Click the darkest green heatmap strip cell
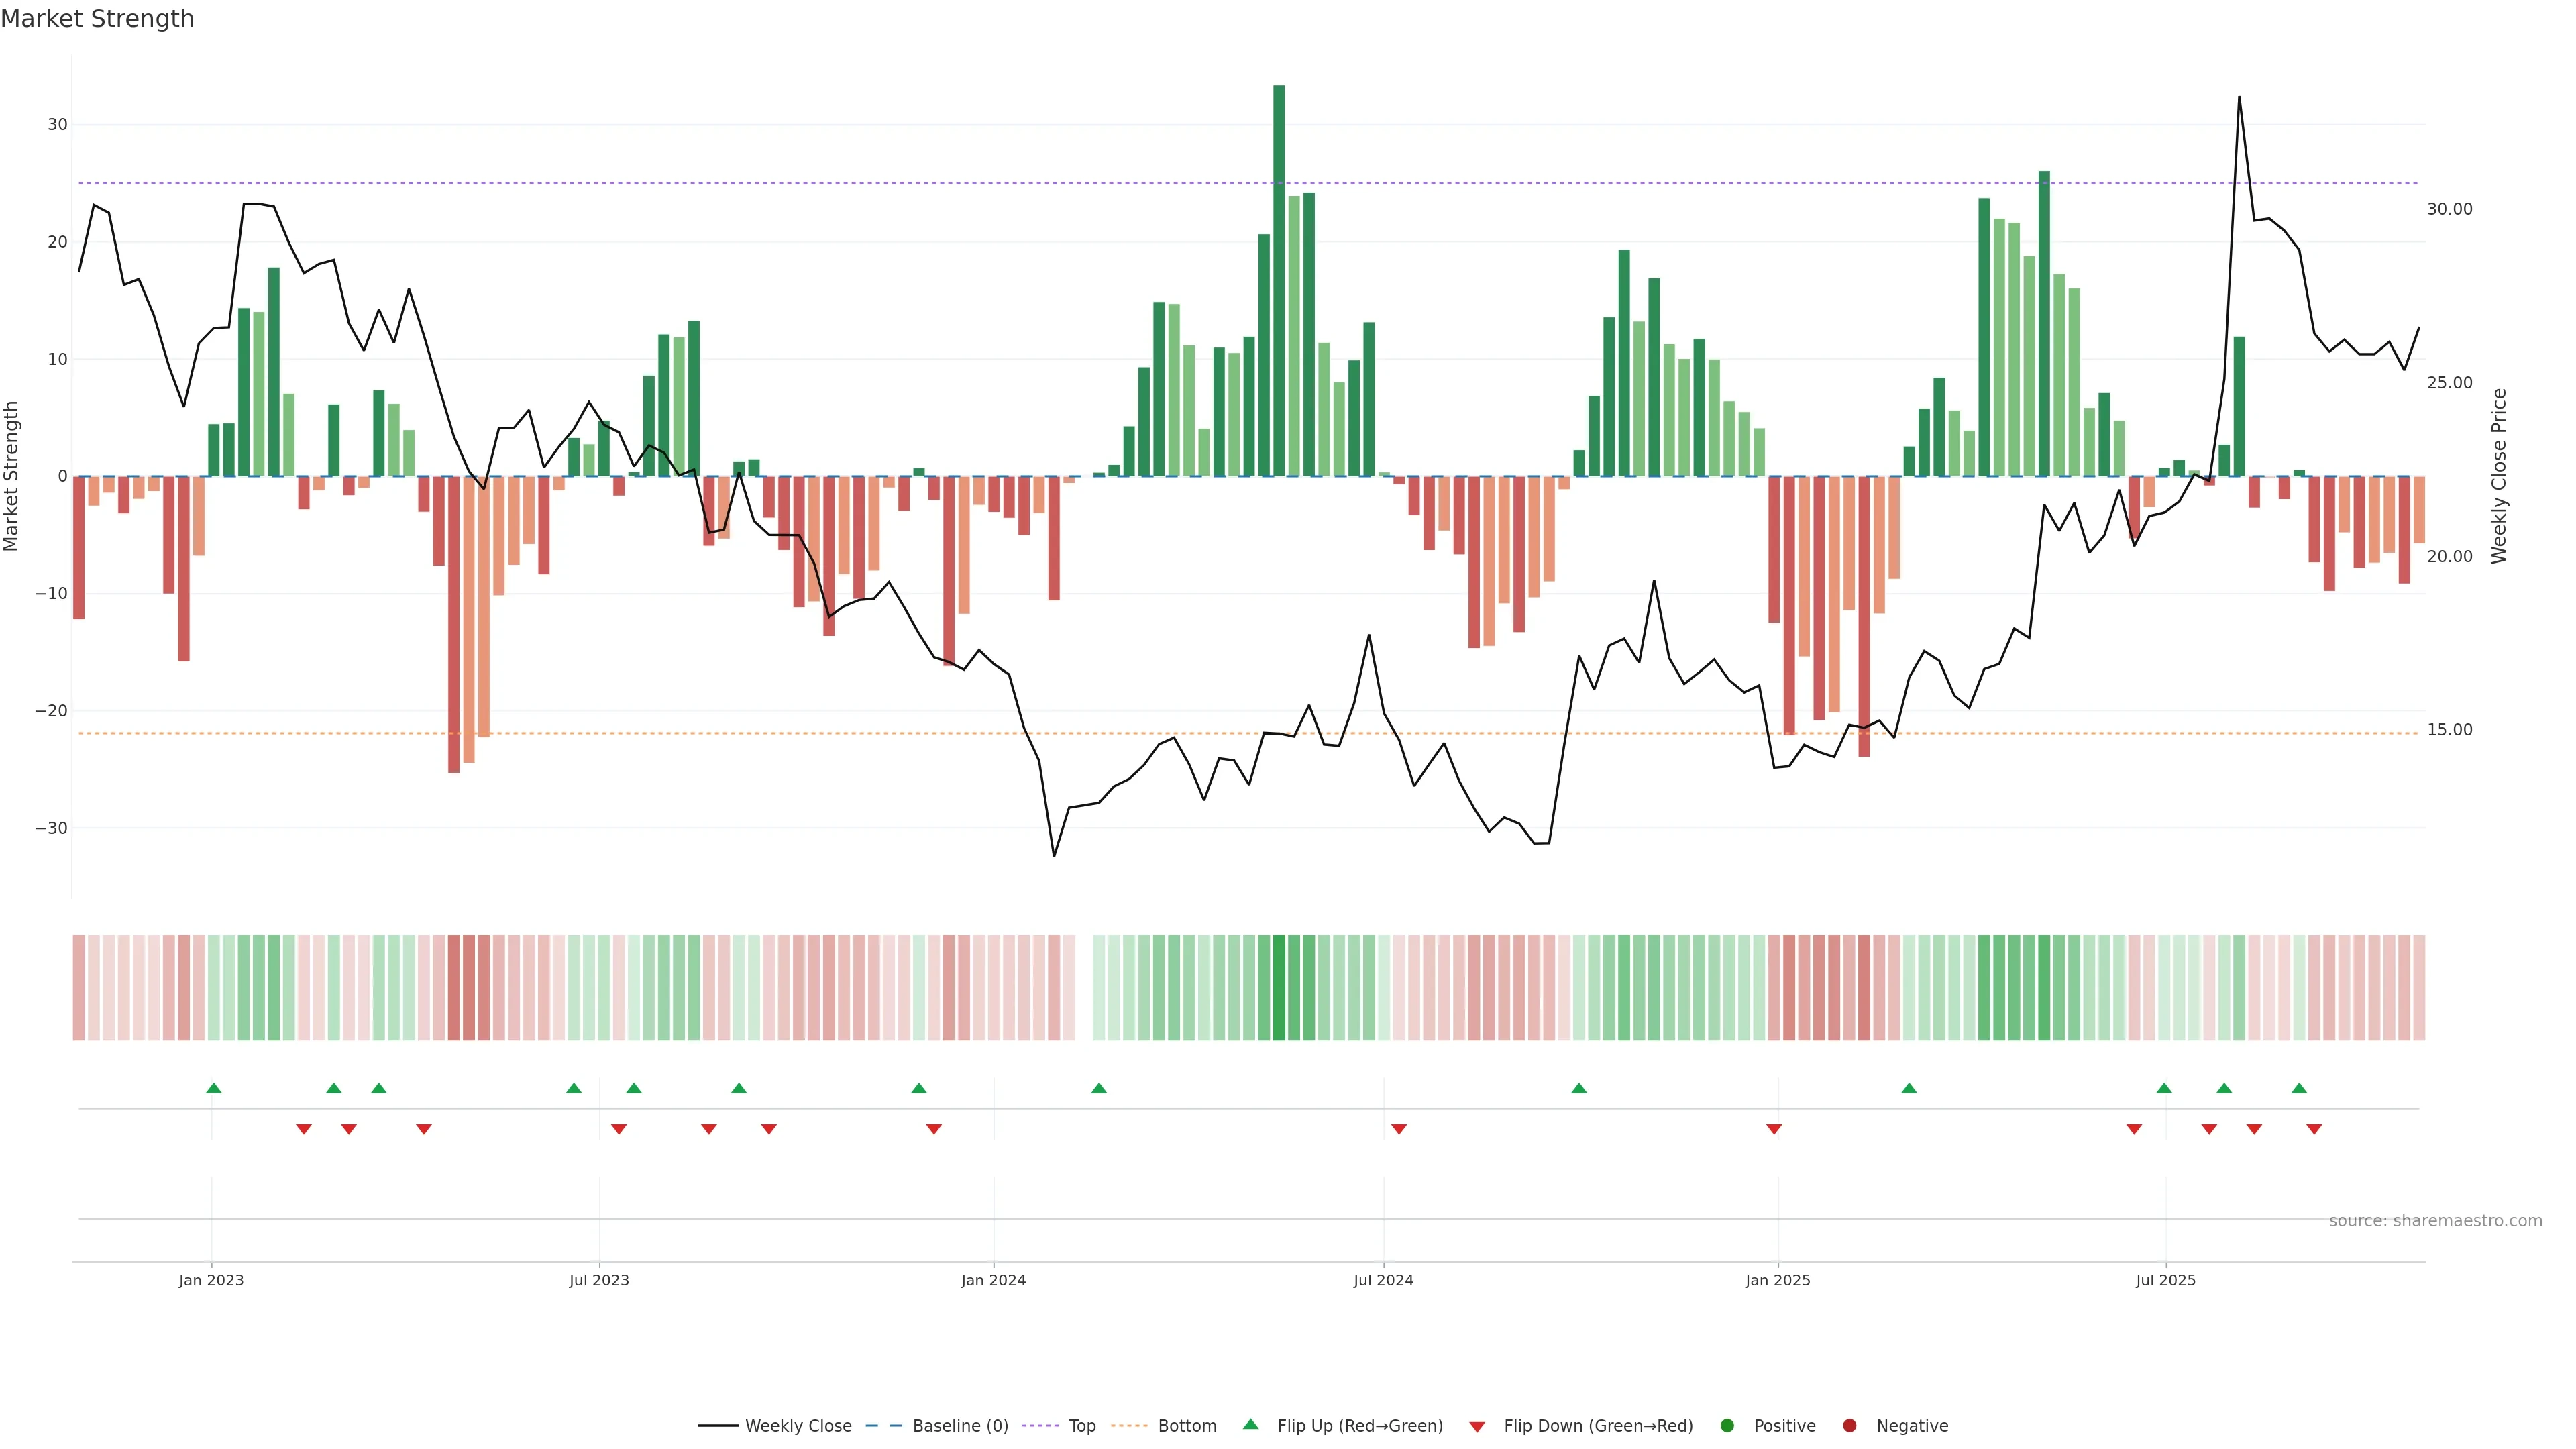 click(x=1279, y=988)
